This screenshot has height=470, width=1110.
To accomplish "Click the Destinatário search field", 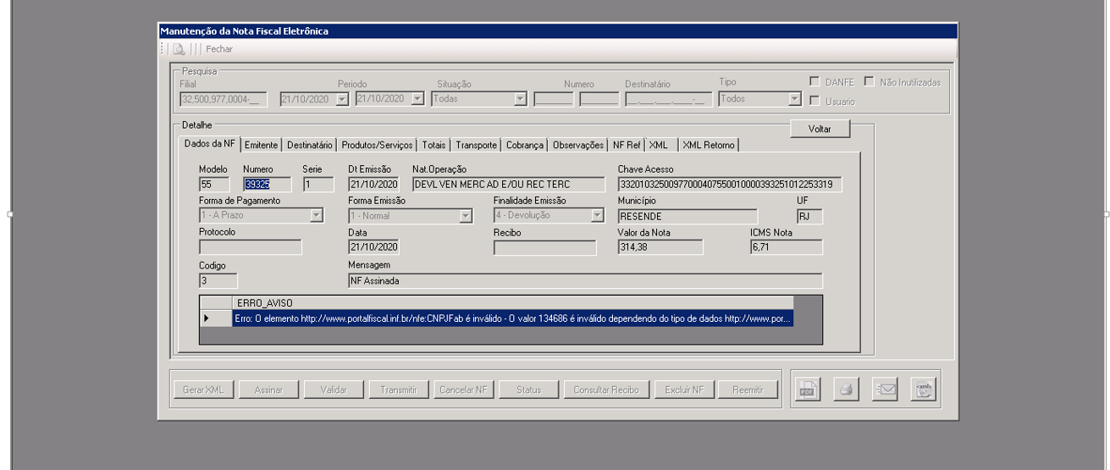I will click(668, 99).
